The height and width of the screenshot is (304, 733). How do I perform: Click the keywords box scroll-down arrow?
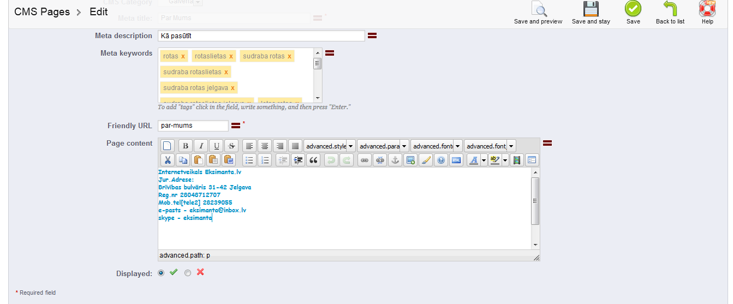[x=318, y=98]
